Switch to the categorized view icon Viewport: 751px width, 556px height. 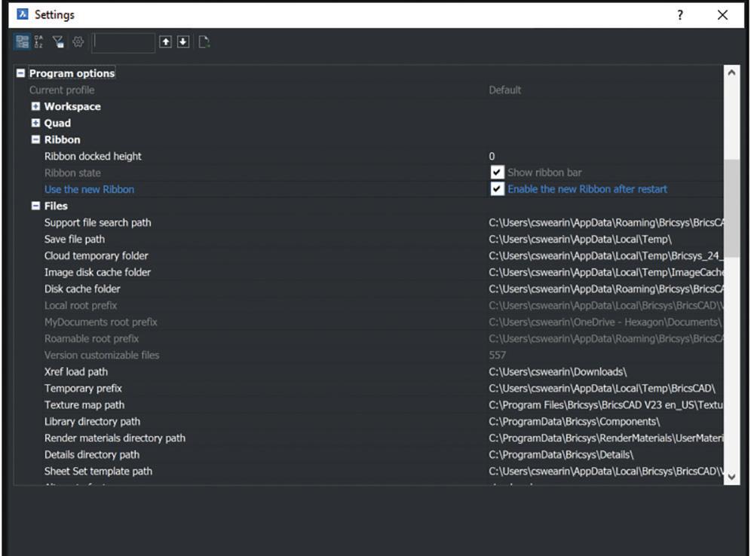coord(22,42)
